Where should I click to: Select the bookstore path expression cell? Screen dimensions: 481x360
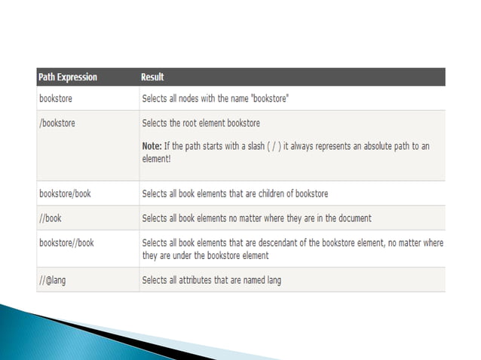[x=87, y=99]
